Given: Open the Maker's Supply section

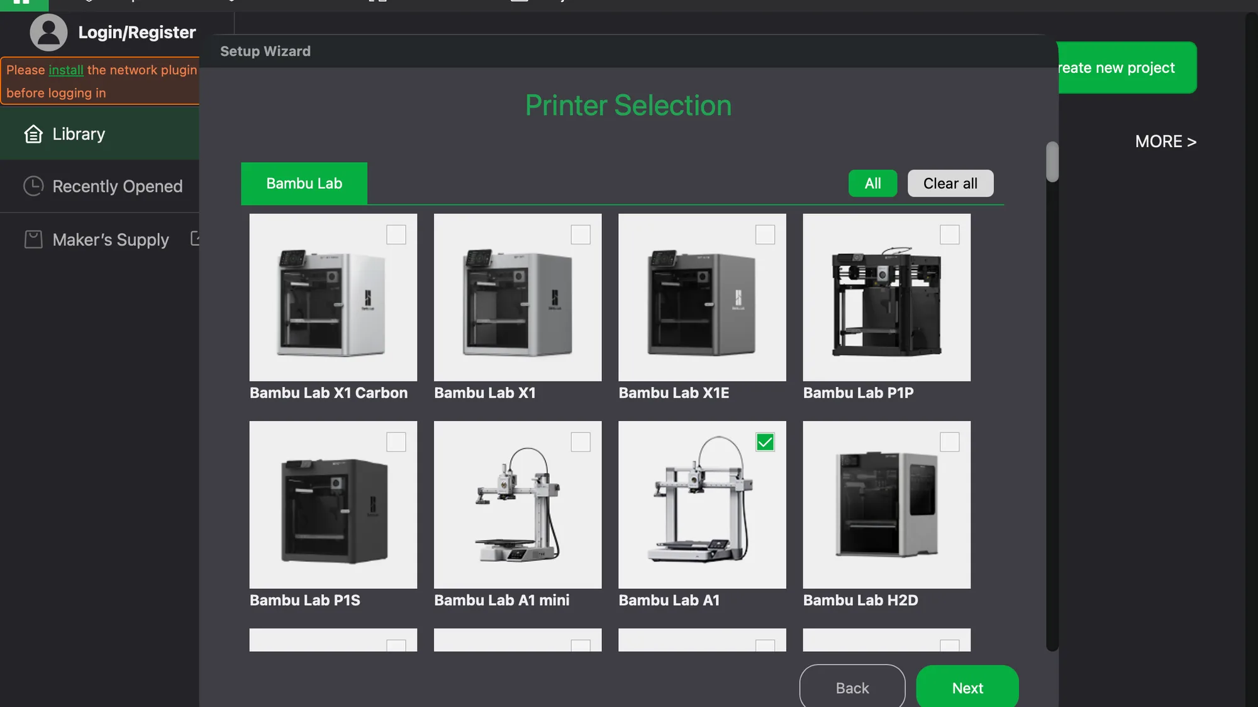Looking at the screenshot, I should [x=99, y=239].
